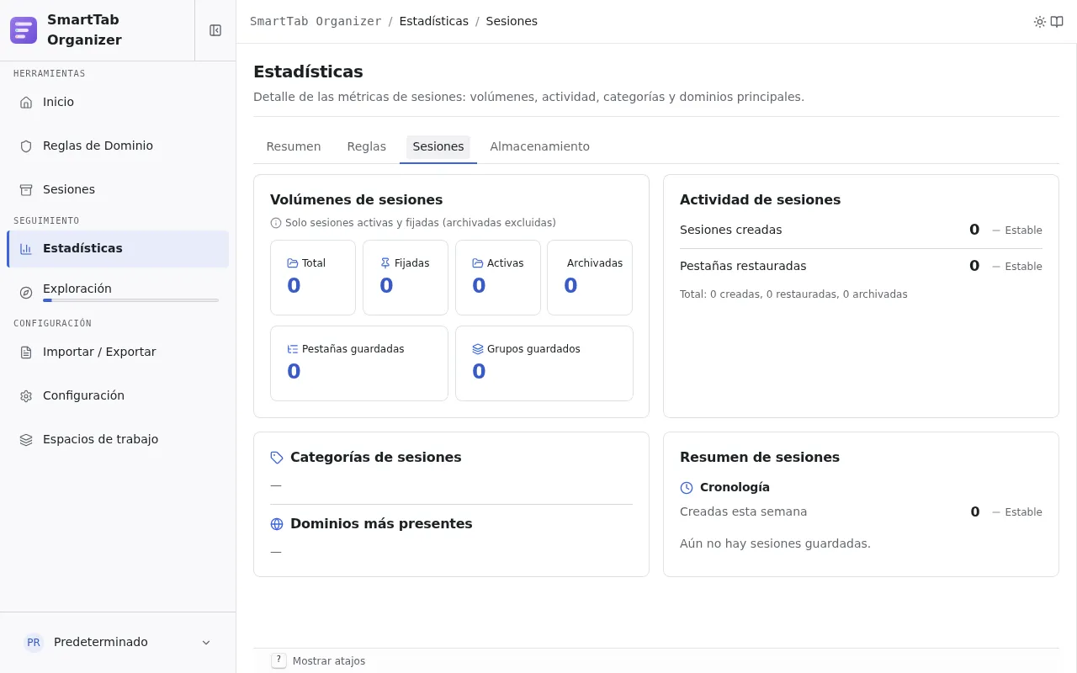Click the Pestañas guardadas card label

(x=353, y=349)
